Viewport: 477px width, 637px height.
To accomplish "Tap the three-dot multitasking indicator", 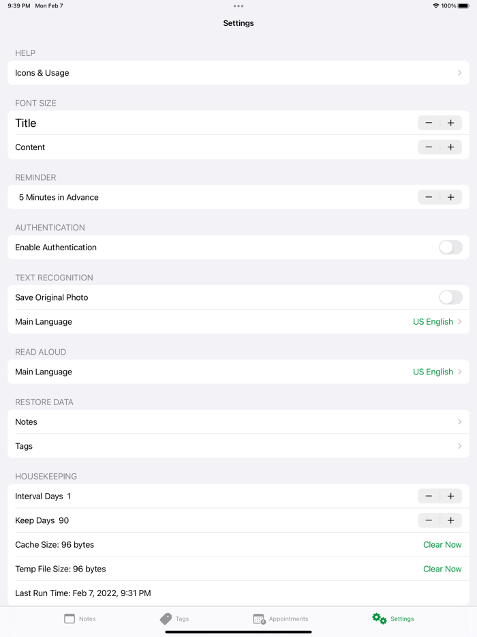I will point(238,6).
